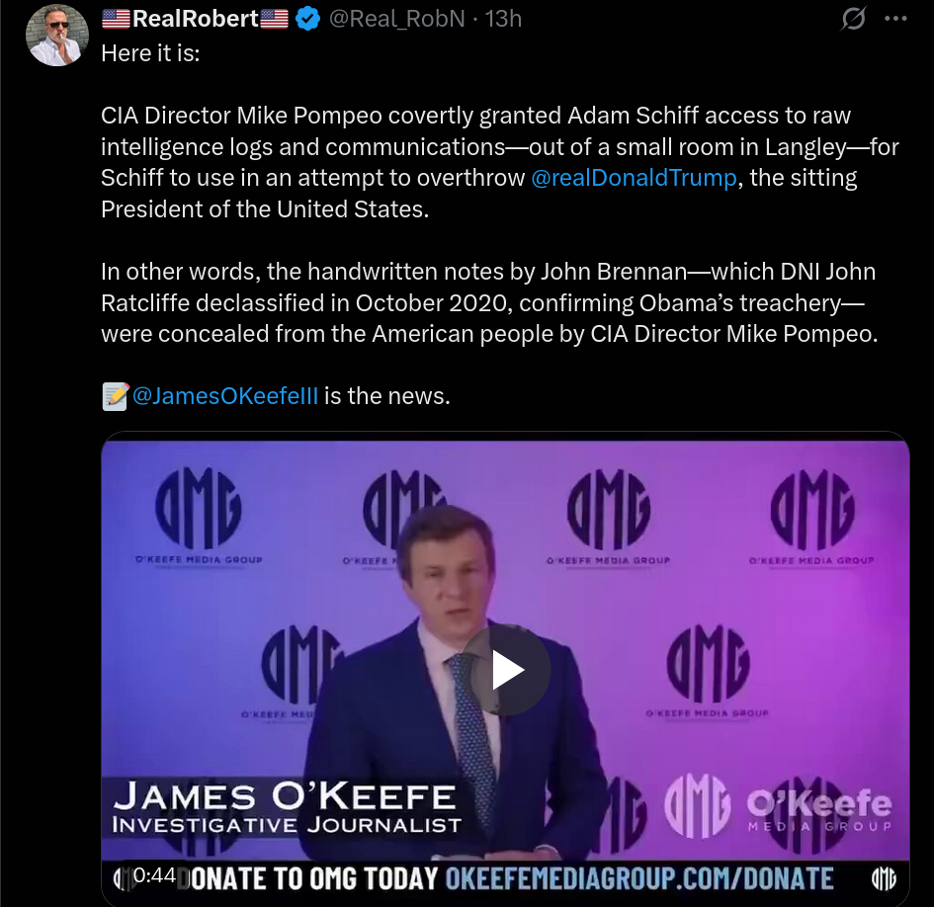Click the flag emoji after RealRobert
934x907 pixels.
pos(274,19)
